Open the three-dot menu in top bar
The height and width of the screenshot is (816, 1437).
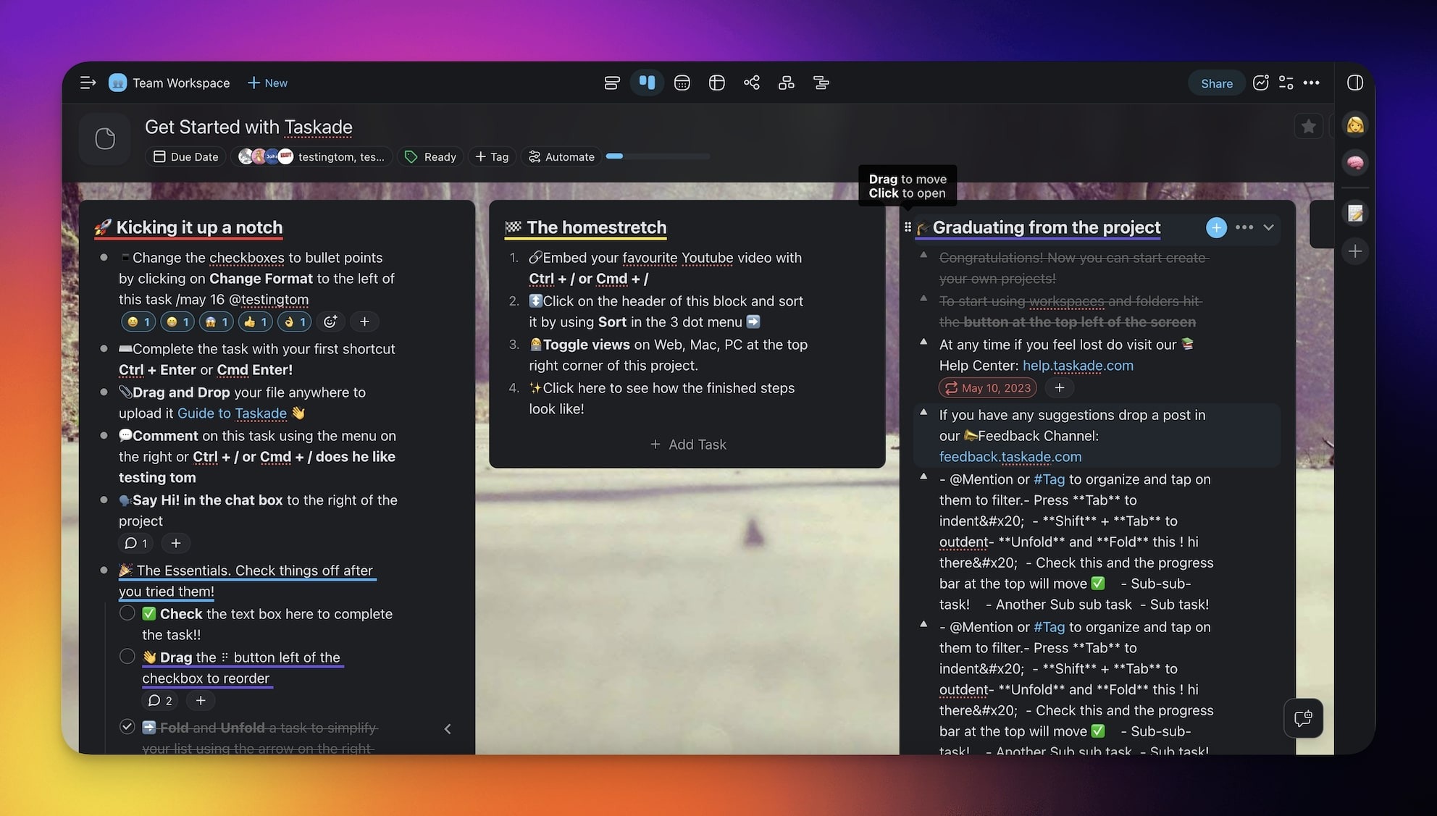point(1311,83)
